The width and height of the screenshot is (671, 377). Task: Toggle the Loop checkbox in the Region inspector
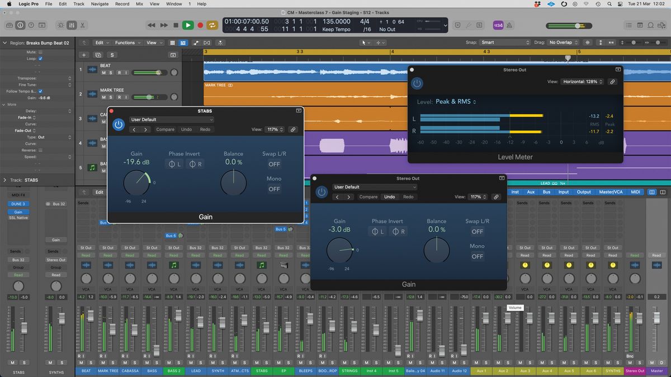(40, 59)
